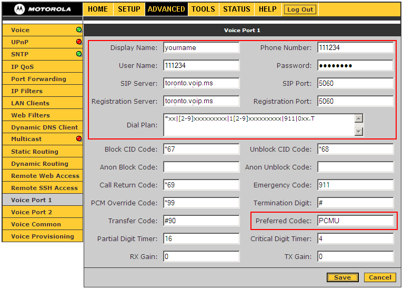The image size is (403, 289).
Task: Open the ADVANCED tab
Action: click(x=166, y=9)
